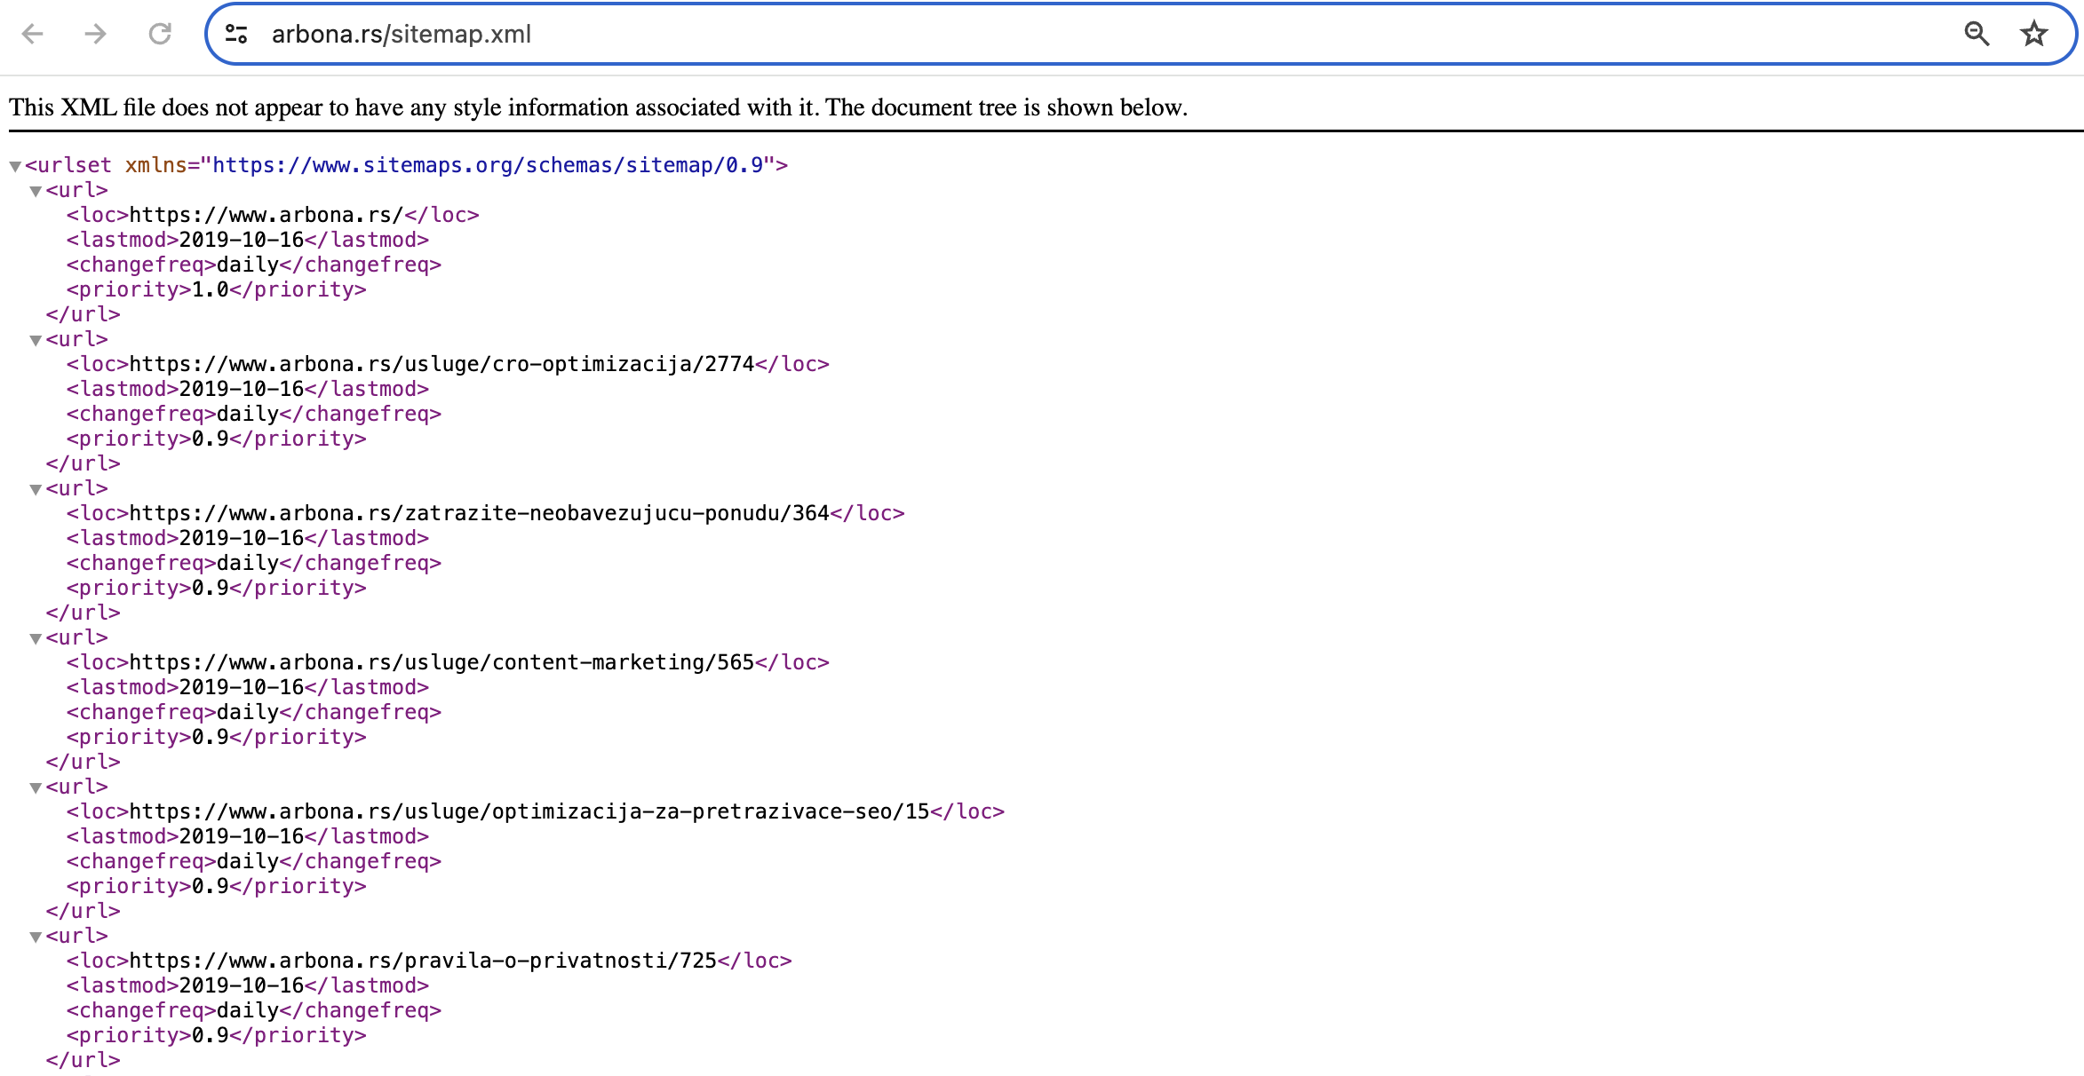The height and width of the screenshot is (1076, 2084).
Task: Reload the sitemap page
Action: 160,34
